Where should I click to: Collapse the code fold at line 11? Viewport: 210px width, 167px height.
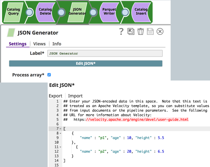(60, 147)
